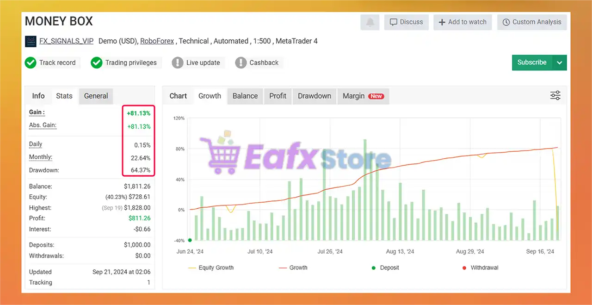Switch to the Growth tab
The width and height of the screenshot is (592, 305).
click(x=210, y=96)
